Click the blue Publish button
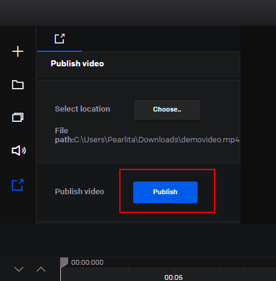 [x=165, y=192]
